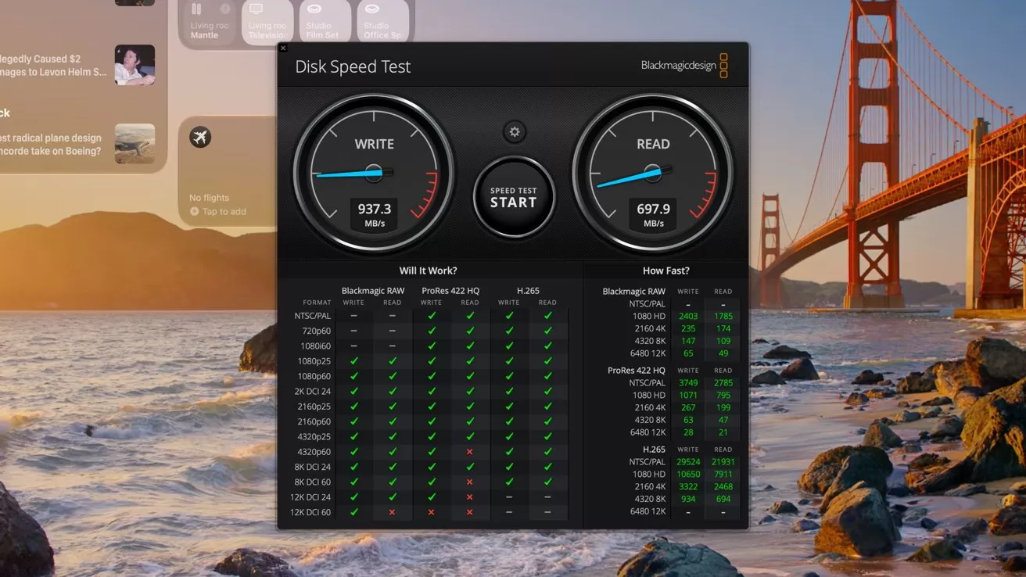Select the 937.3 MB/s write readout
The height and width of the screenshot is (577, 1026).
coord(374,214)
